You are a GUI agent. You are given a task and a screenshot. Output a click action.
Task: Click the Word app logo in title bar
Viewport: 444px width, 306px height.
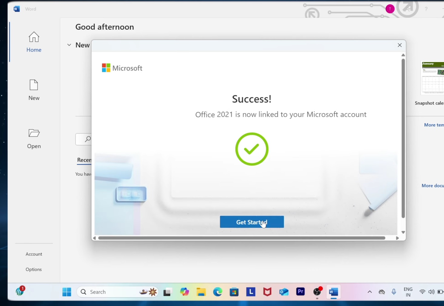[x=17, y=9]
